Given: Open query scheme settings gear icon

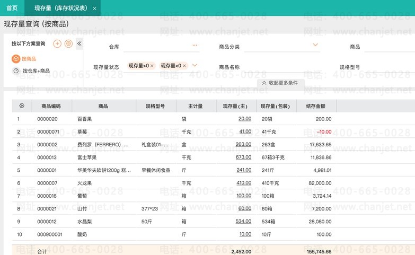Looking at the screenshot, I should pyautogui.click(x=68, y=43).
